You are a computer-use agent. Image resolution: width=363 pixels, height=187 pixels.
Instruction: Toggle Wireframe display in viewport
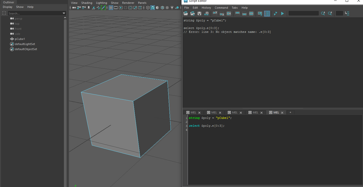tap(148, 8)
